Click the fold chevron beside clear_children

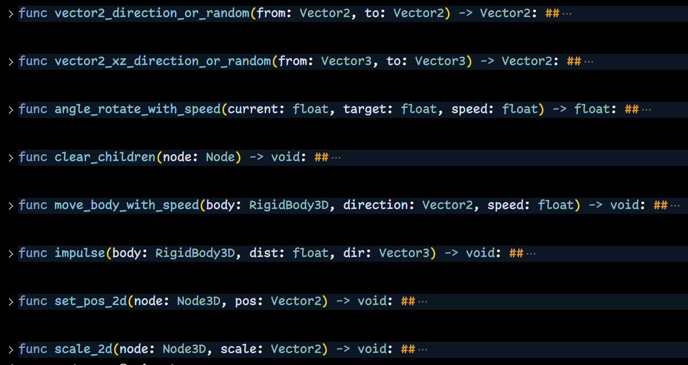(x=11, y=158)
